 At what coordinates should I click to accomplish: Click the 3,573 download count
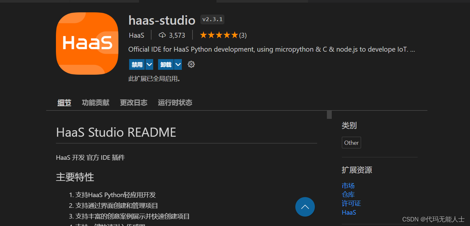177,35
